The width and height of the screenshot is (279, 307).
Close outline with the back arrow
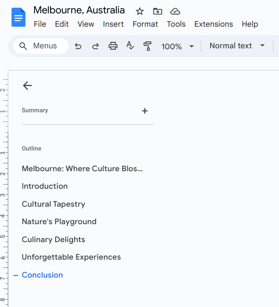coord(28,86)
